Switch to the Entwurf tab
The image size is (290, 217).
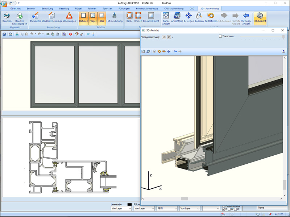coord(31,8)
